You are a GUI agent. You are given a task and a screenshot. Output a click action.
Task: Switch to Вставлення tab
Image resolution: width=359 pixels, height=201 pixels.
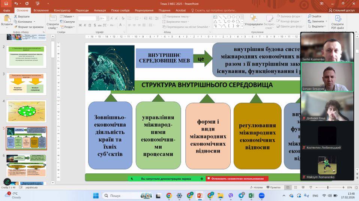41,10
